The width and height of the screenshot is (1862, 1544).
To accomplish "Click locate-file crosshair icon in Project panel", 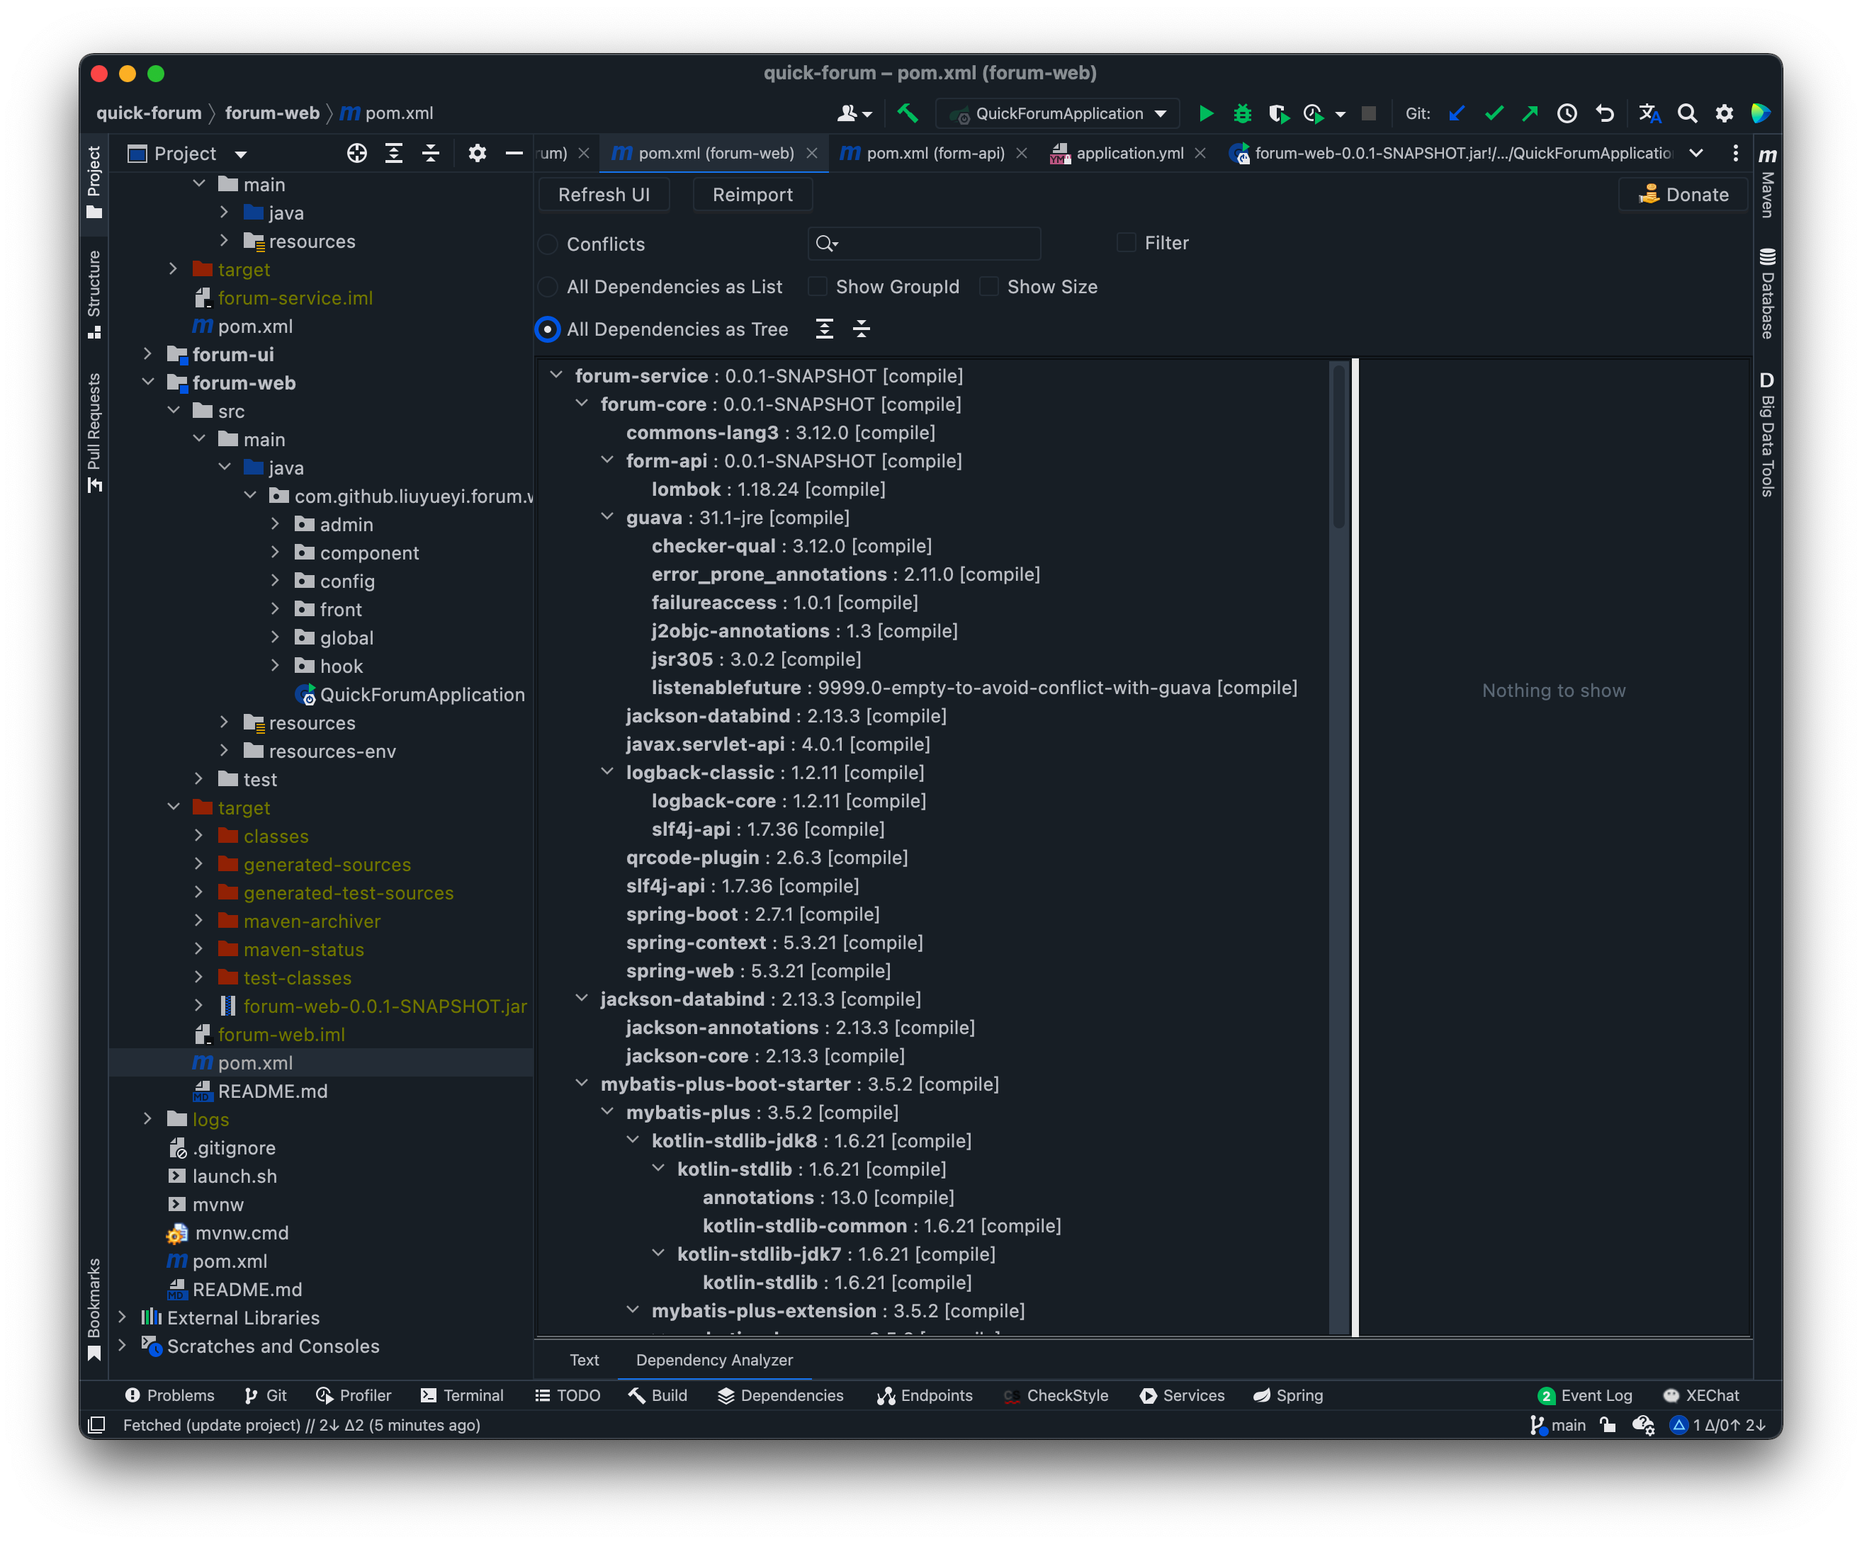I will point(356,153).
